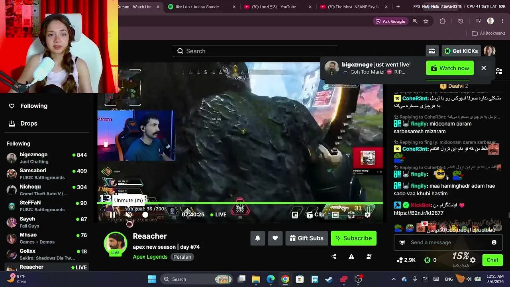The height and width of the screenshot is (287, 510).
Task: Open File Explorer from the taskbar
Action: 256,279
